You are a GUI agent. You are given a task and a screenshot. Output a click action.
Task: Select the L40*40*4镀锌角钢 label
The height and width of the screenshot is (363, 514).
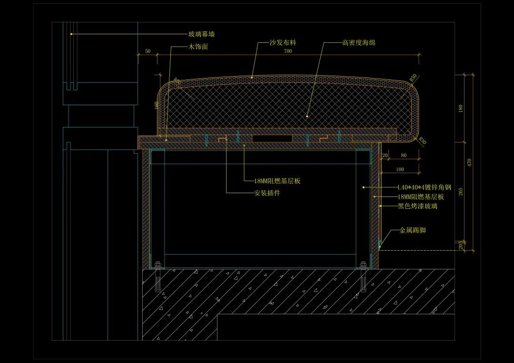pyautogui.click(x=424, y=187)
